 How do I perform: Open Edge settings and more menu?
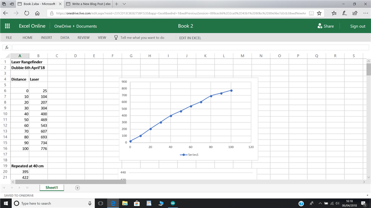366,13
